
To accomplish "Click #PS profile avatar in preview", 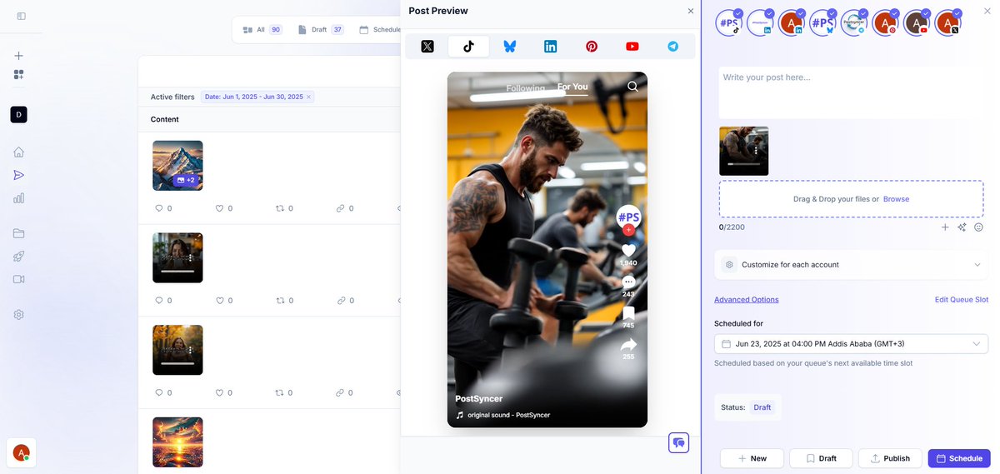I will [628, 217].
